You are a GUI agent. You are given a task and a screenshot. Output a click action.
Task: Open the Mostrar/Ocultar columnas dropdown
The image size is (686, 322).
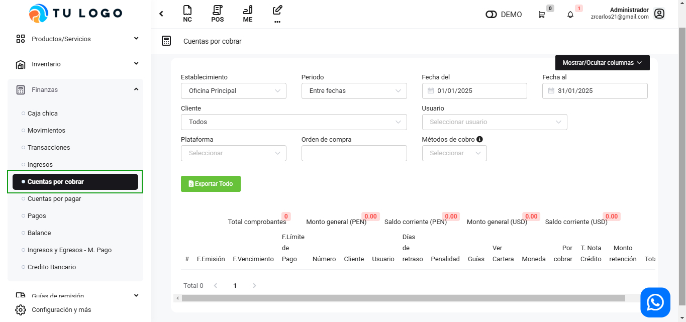point(602,63)
